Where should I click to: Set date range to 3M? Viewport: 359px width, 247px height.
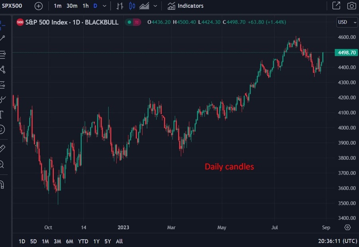[57, 241]
